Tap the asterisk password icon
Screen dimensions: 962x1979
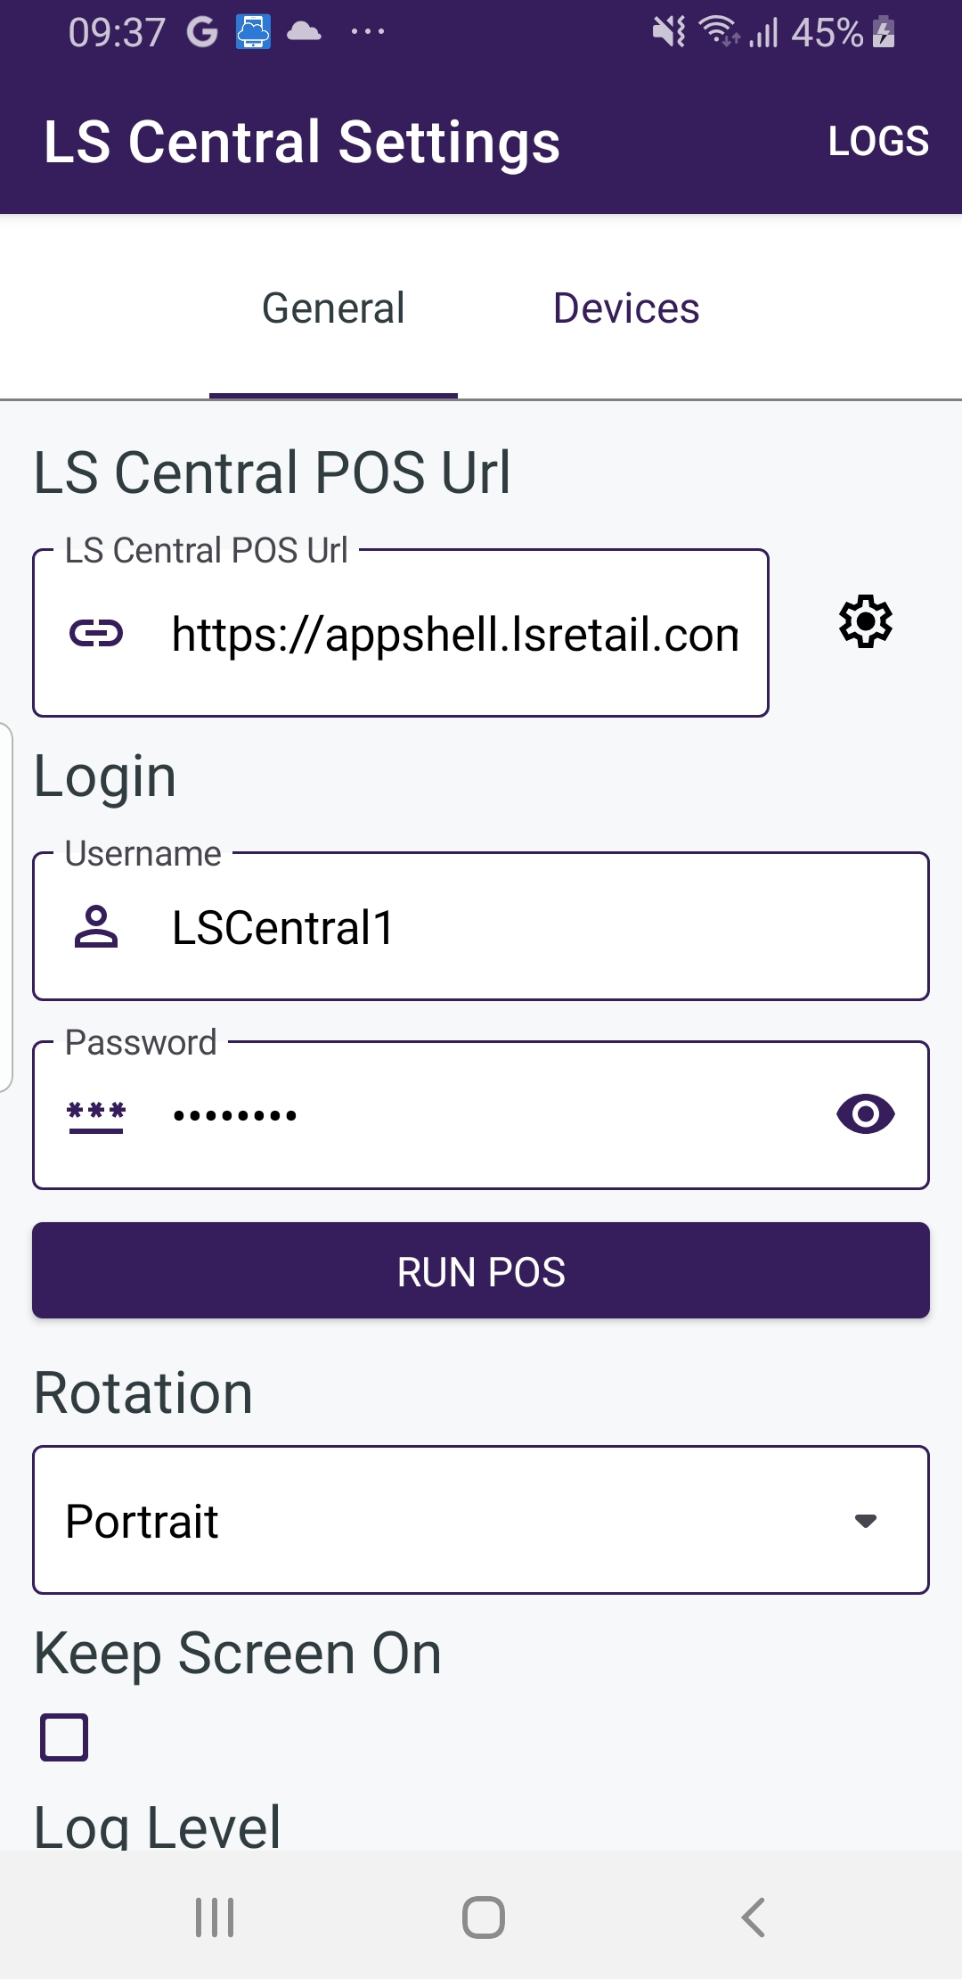click(x=96, y=1115)
